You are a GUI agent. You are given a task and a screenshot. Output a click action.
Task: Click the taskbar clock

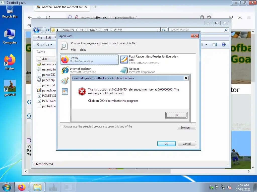pyautogui.click(x=243, y=187)
